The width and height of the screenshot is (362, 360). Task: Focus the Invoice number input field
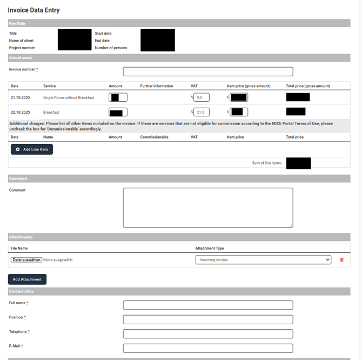(207, 71)
